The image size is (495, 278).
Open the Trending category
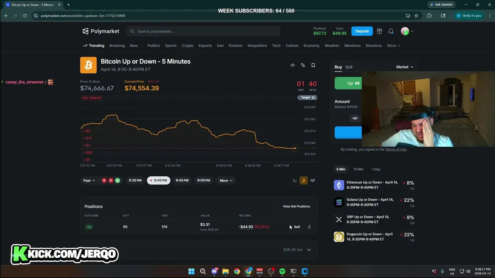coord(94,46)
